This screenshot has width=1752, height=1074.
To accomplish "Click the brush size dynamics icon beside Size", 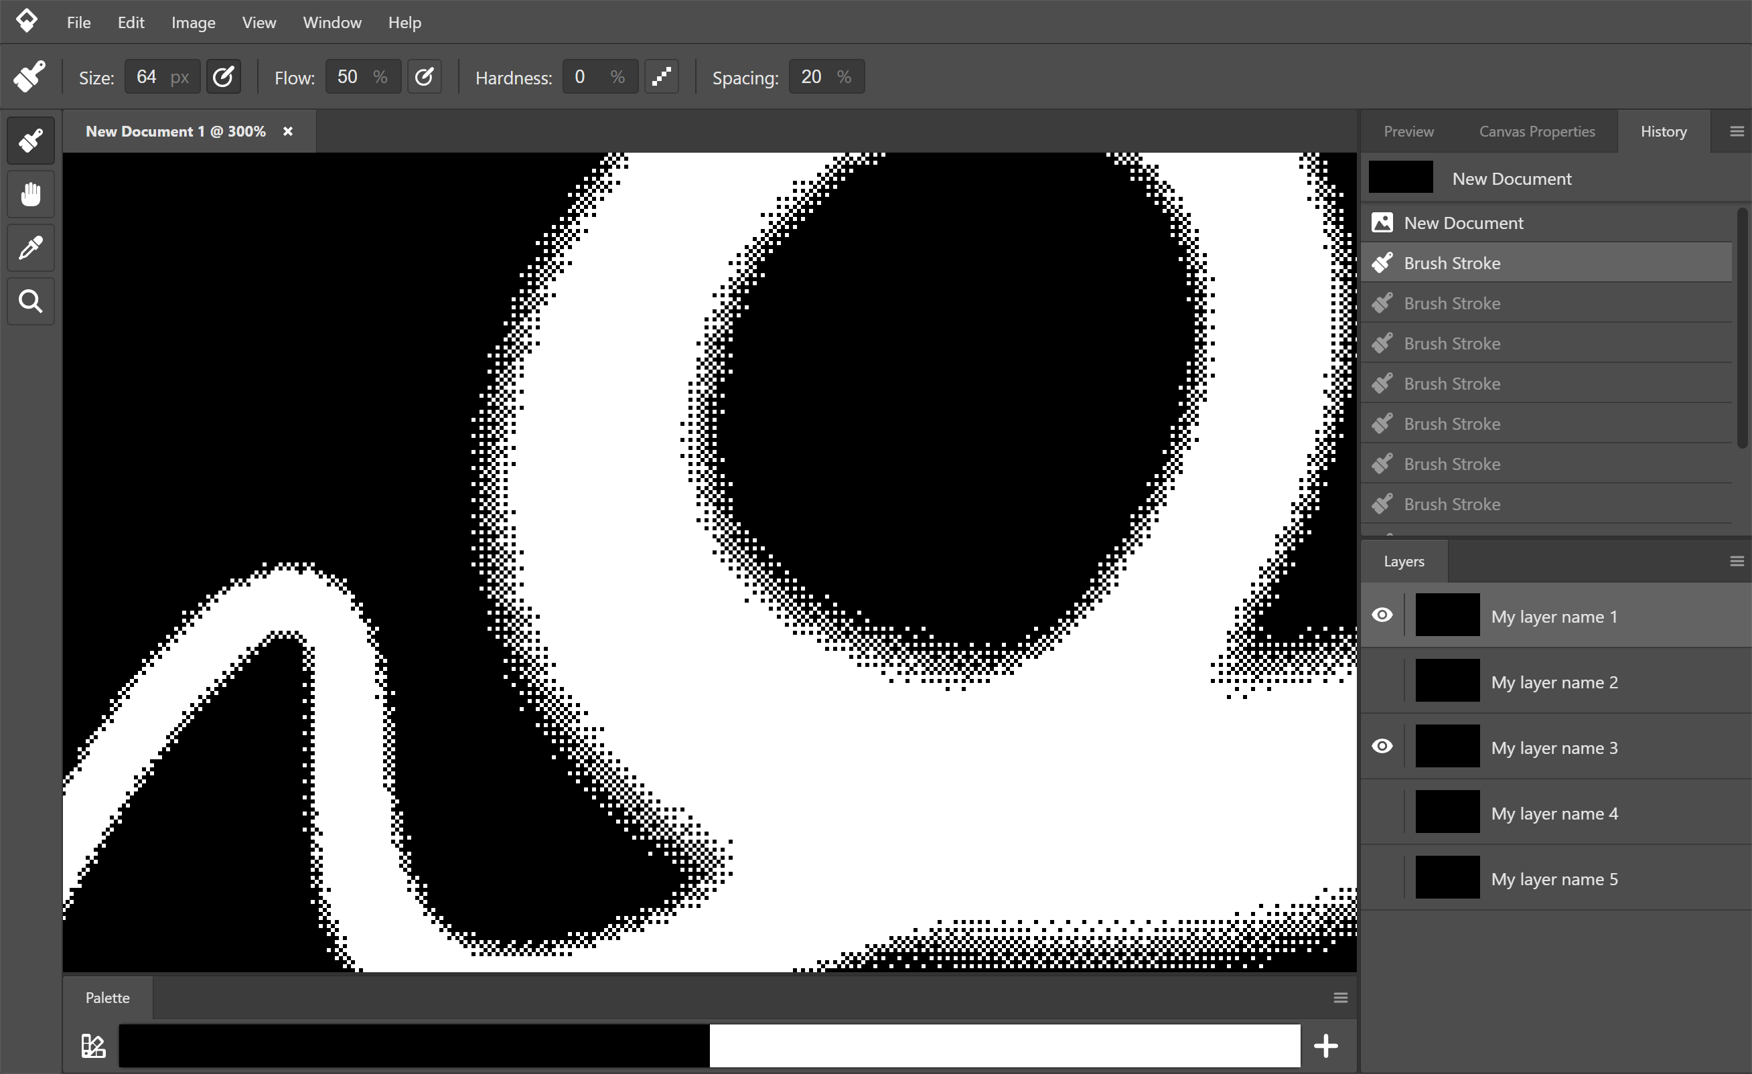I will 223,76.
